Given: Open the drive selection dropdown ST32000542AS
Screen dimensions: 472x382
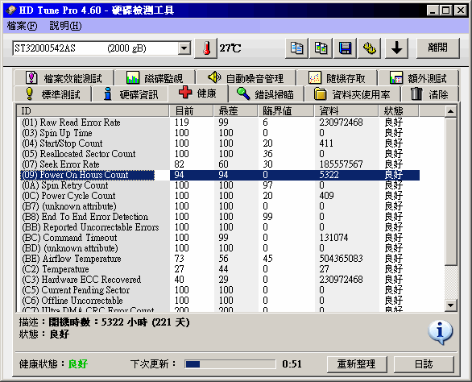Looking at the screenshot, I should 101,48.
